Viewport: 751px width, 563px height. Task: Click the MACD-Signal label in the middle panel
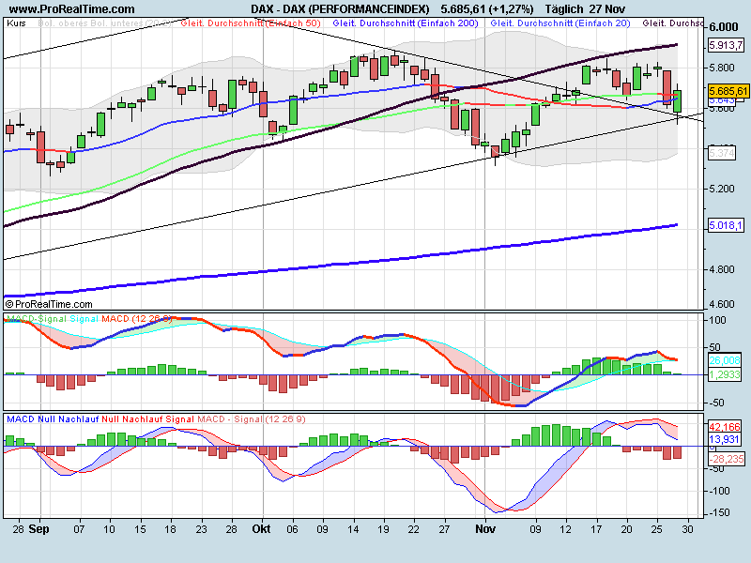(x=35, y=318)
